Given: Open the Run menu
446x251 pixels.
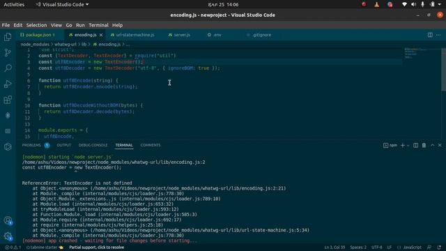Looking at the screenshot, I should pyautogui.click(x=80, y=25).
